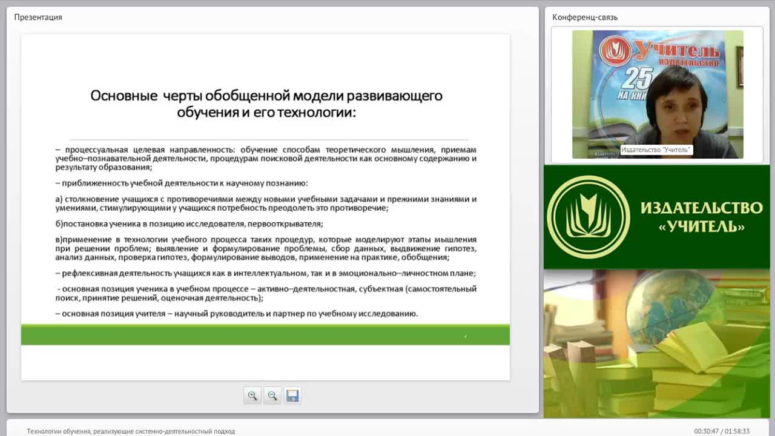The image size is (775, 436).
Task: Click the webinar title Технологии обучения at bottom
Action: [x=131, y=431]
